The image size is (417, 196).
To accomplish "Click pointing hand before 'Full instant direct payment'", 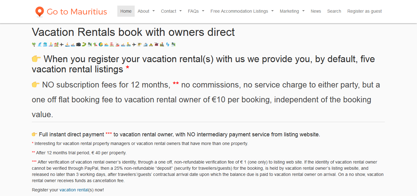I will pos(34,134).
